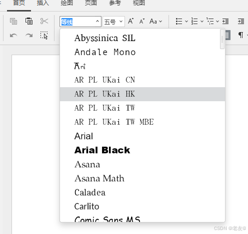This screenshot has height=234, width=248.
Task: Choose the Carlito font
Action: [142, 206]
